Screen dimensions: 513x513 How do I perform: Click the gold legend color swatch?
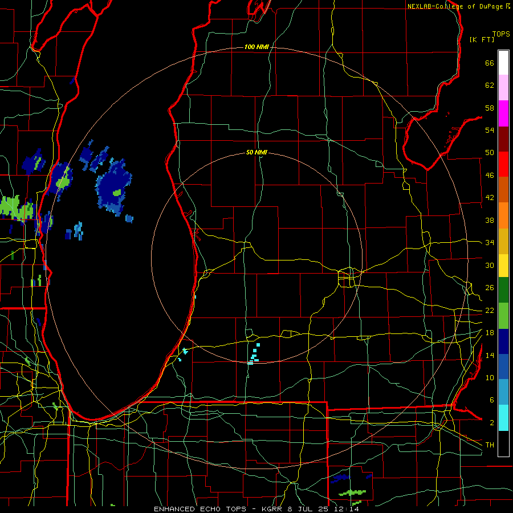point(503,241)
